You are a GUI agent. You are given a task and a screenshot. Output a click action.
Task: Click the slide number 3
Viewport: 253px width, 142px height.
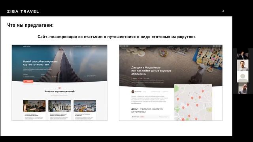223,11
